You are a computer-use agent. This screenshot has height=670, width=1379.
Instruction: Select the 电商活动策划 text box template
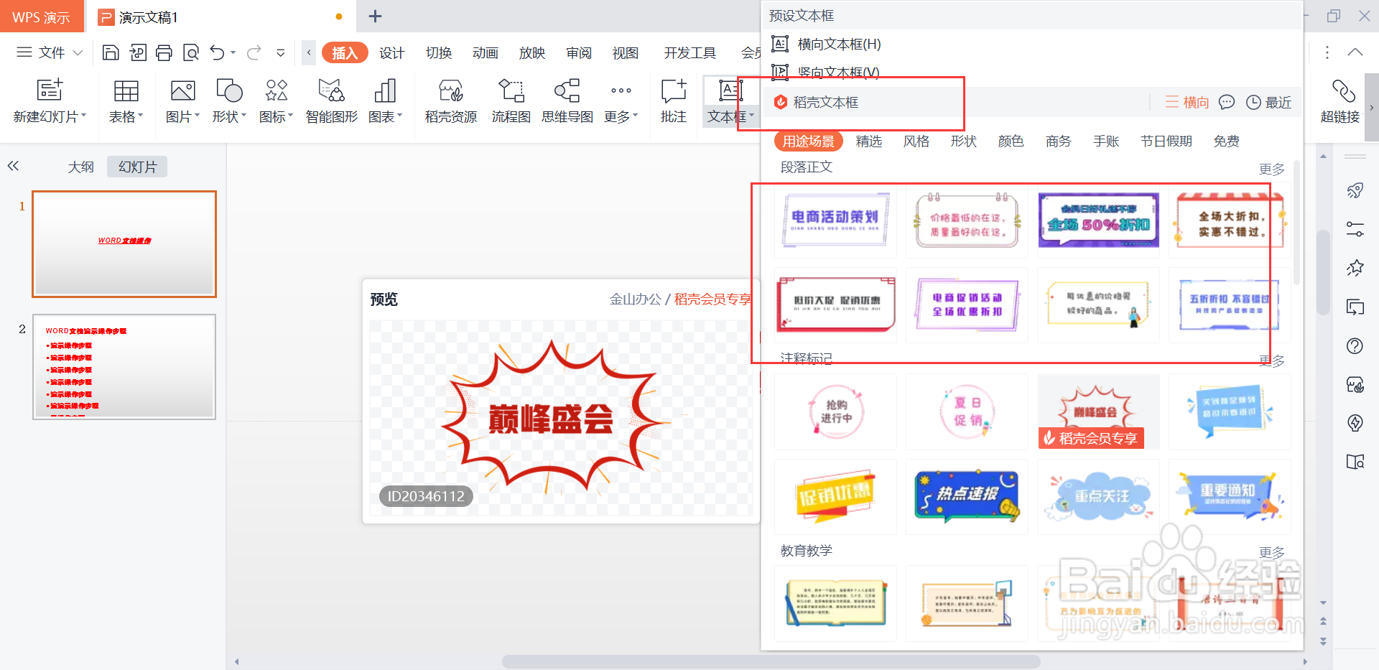tap(835, 220)
